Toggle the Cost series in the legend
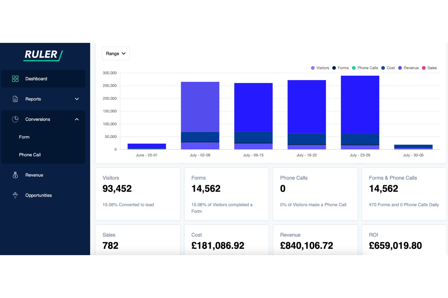Screen dimensions: 448x298 pyautogui.click(x=388, y=68)
